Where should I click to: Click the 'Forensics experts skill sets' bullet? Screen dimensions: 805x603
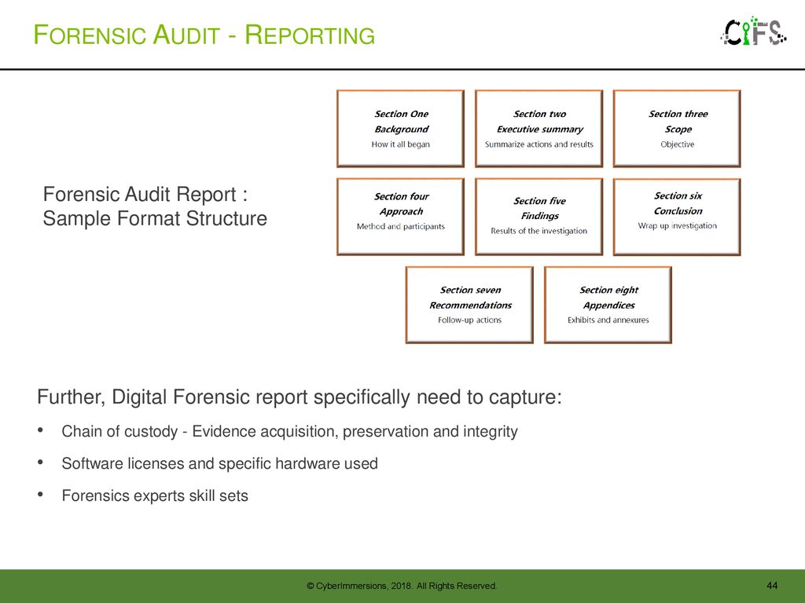pos(155,496)
